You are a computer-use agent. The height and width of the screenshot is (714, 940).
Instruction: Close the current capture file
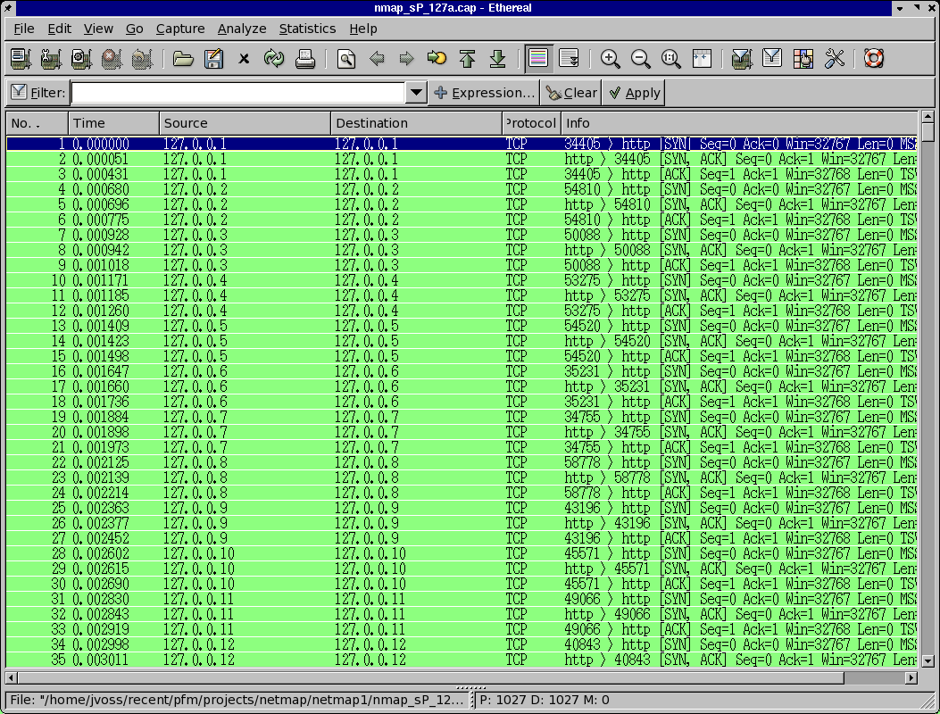(244, 58)
